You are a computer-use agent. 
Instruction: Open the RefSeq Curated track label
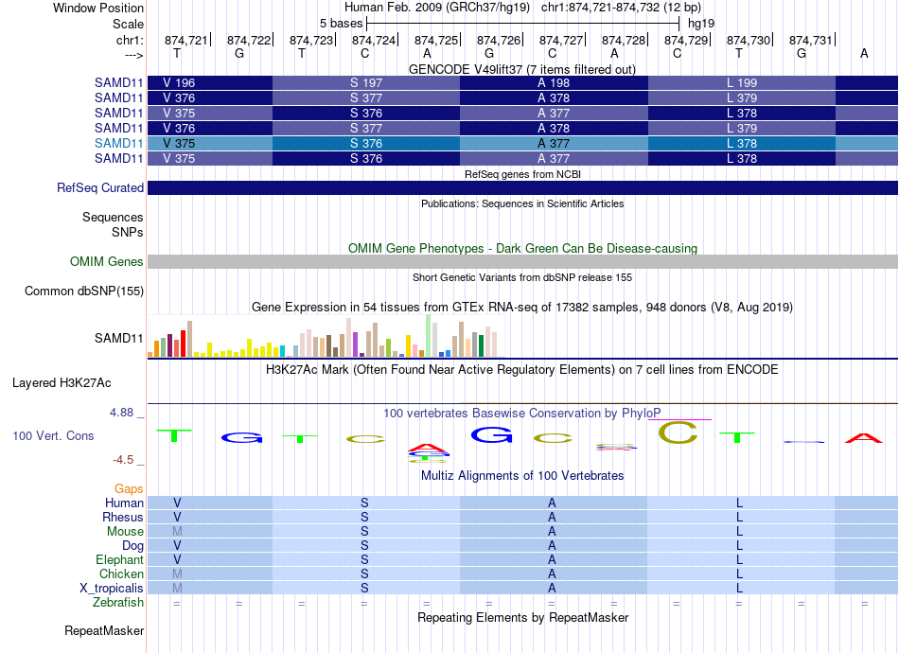100,188
